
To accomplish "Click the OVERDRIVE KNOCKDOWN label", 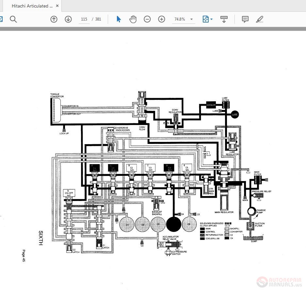I will coord(123,129).
